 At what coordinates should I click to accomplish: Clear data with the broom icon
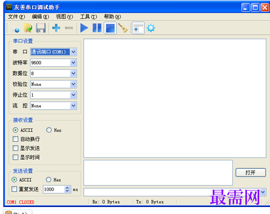point(123,28)
